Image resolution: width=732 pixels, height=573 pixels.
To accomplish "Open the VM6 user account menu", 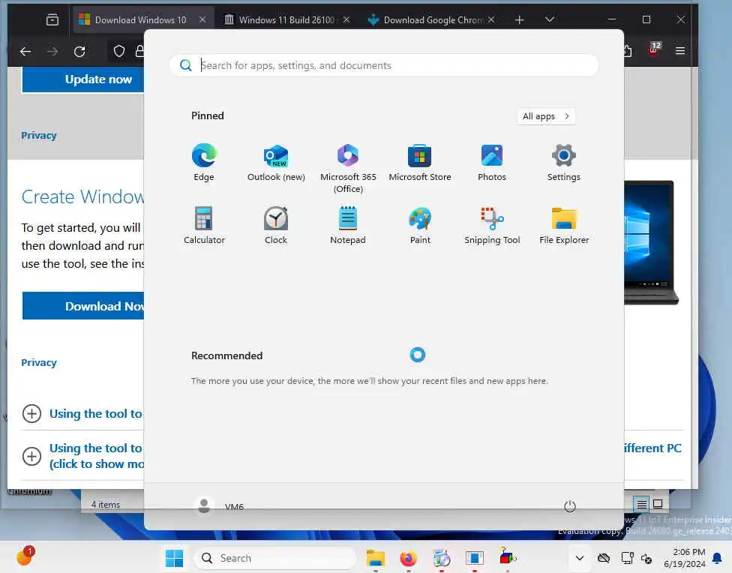I will [218, 506].
